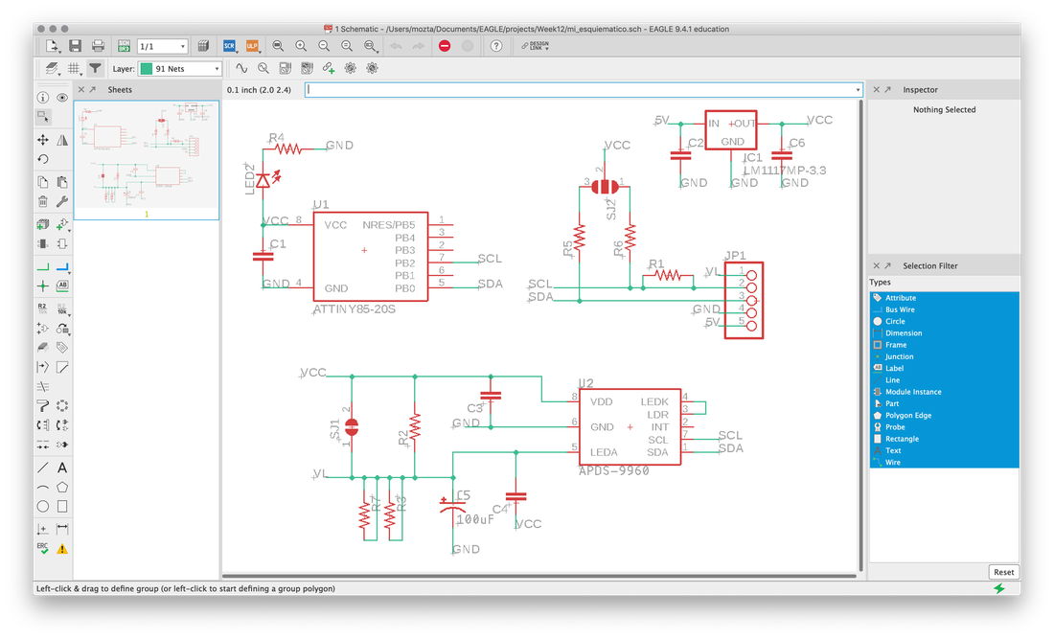Select the Circle drawing tool
The height and width of the screenshot is (639, 1054).
tap(42, 507)
